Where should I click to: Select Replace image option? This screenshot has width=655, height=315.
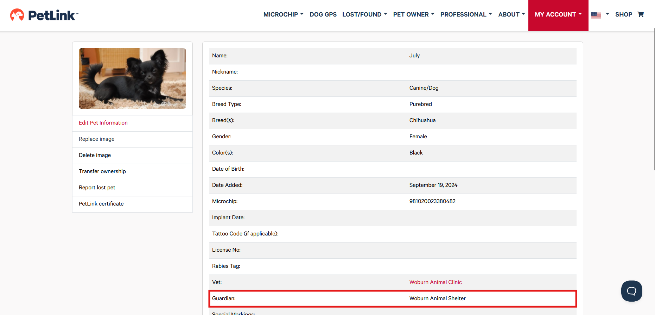(96, 139)
